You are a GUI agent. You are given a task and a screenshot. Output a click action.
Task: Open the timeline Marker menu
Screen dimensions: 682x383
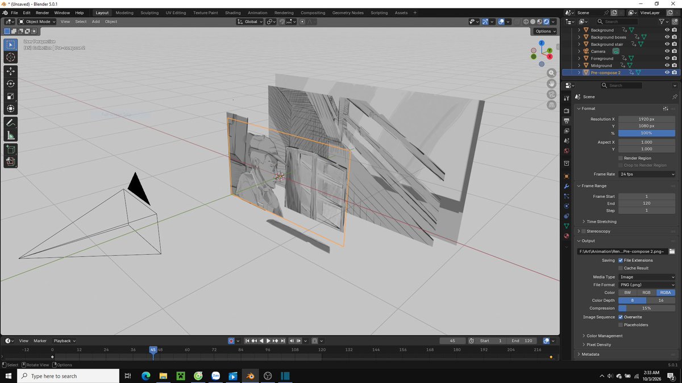[40, 341]
